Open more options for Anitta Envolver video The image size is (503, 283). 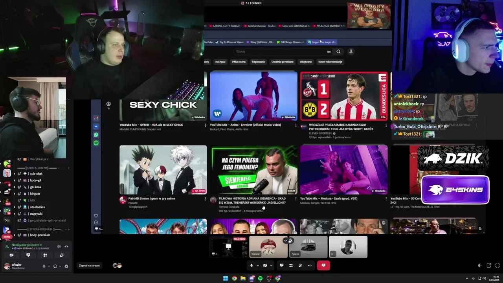(x=296, y=125)
